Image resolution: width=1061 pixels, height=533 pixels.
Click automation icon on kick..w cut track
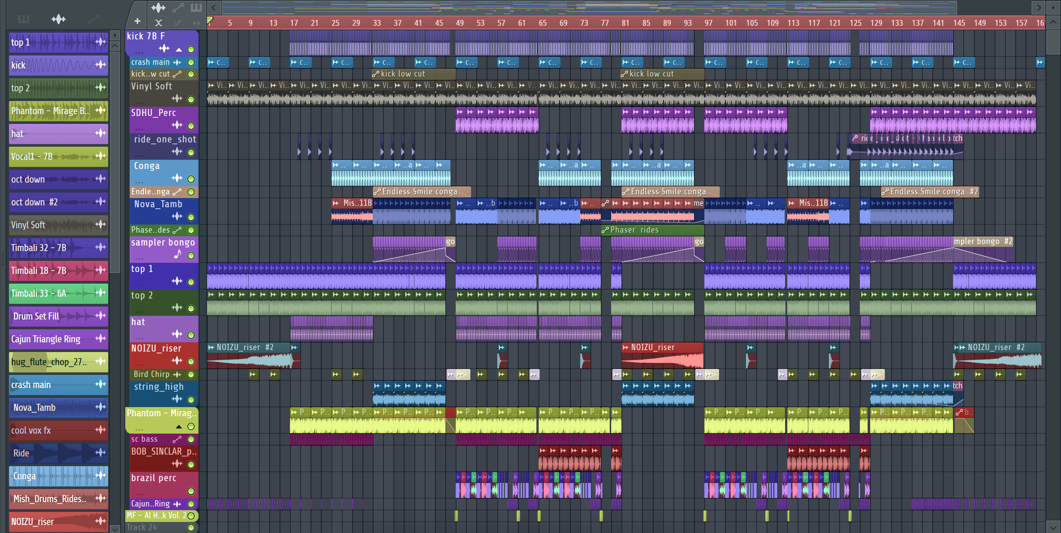[x=177, y=74]
